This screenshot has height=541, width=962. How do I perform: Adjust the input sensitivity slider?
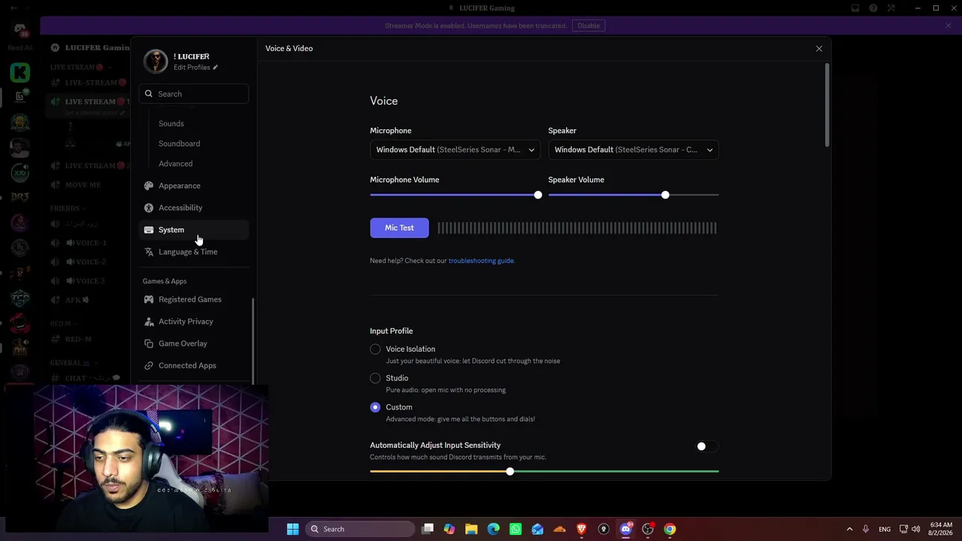point(510,471)
